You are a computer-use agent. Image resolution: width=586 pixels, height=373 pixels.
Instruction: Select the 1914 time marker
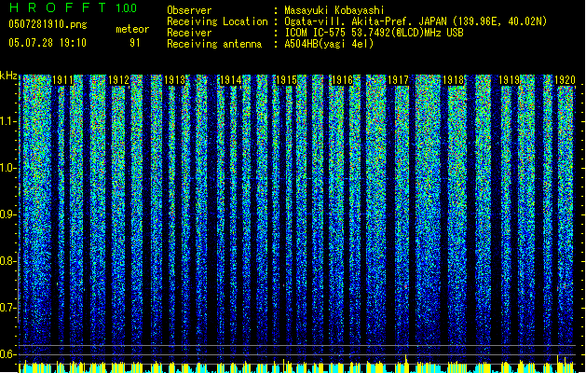tap(231, 80)
